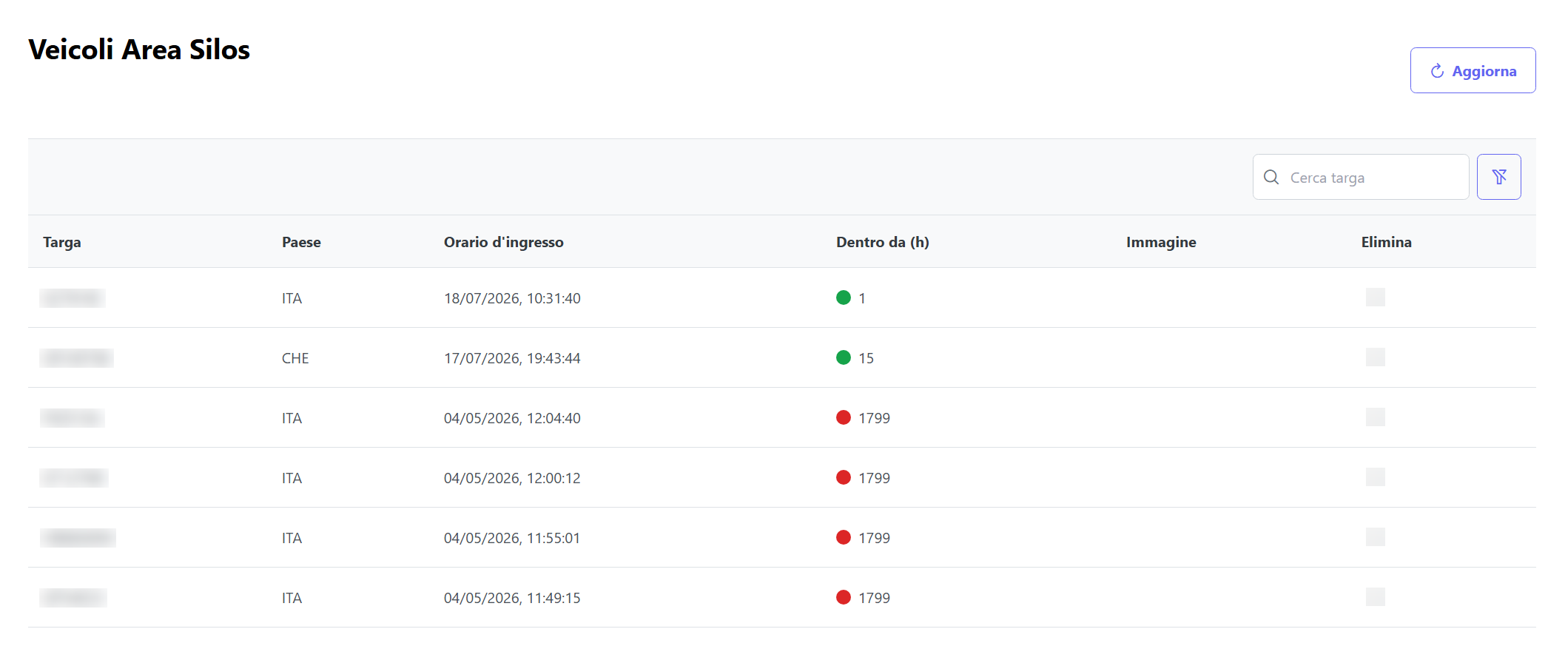This screenshot has height=646, width=1548.
Task: Select the entry time 04/05/2026, 11:55:01
Action: 512,538
